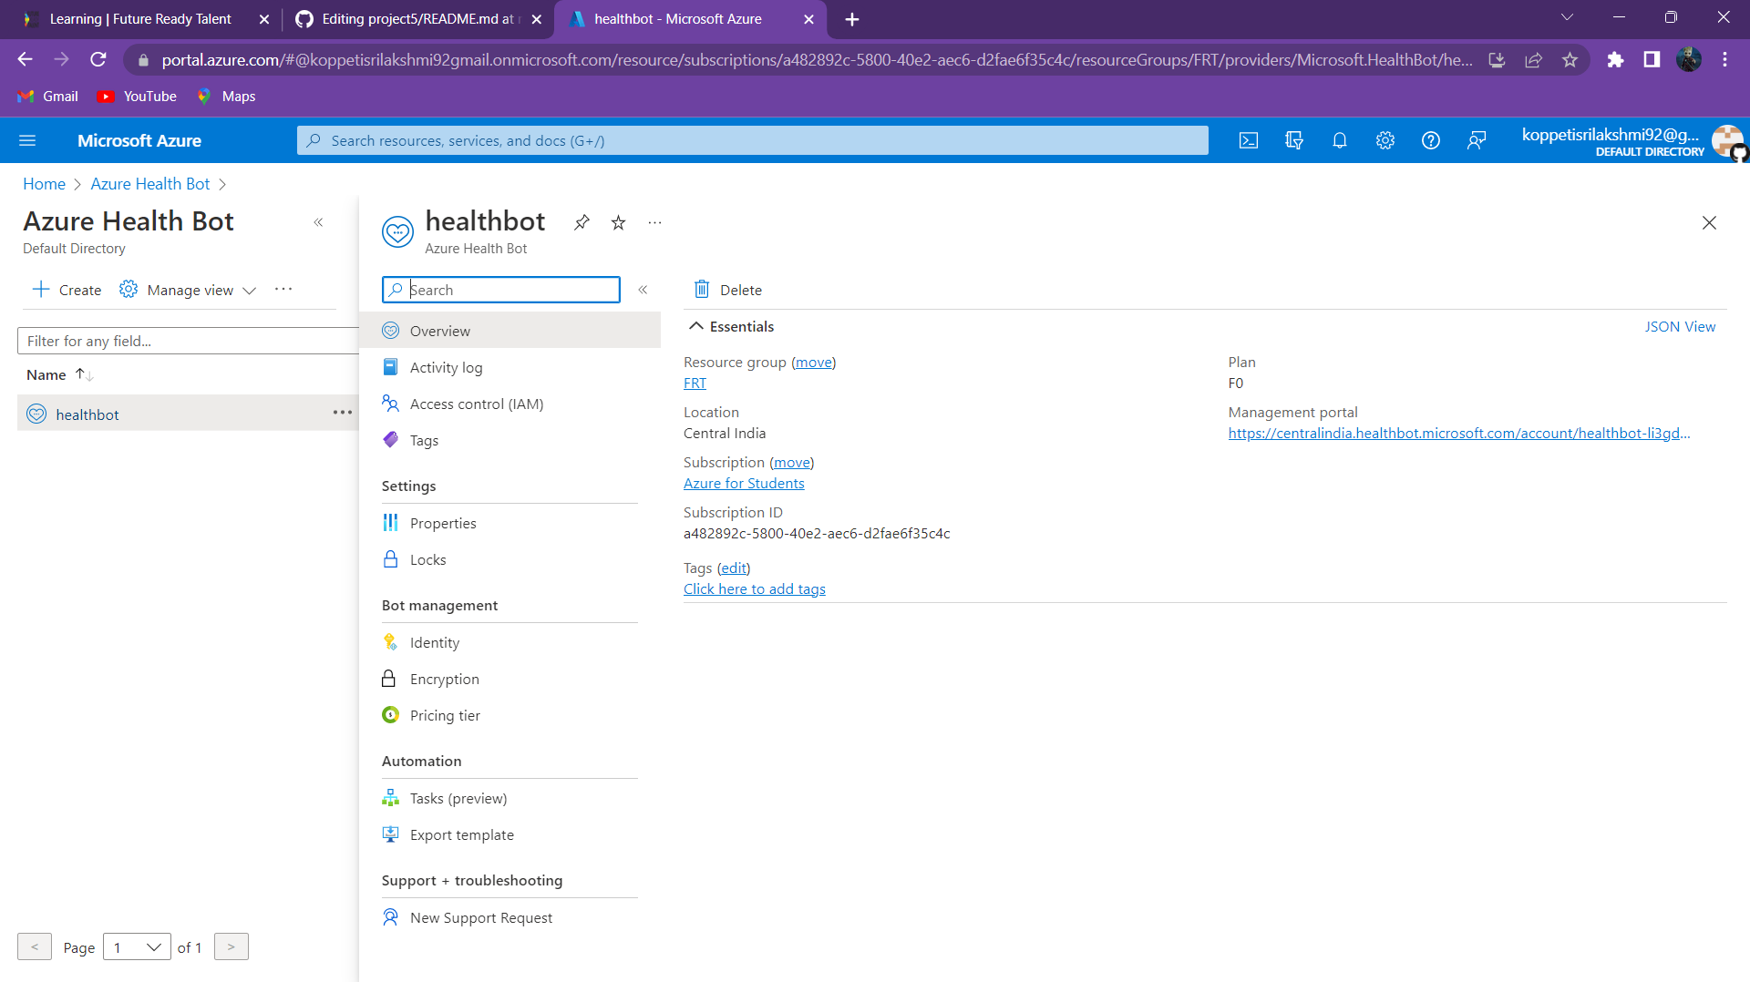This screenshot has height=982, width=1750.
Task: Select Overview in the healthbot menu
Action: click(x=440, y=331)
